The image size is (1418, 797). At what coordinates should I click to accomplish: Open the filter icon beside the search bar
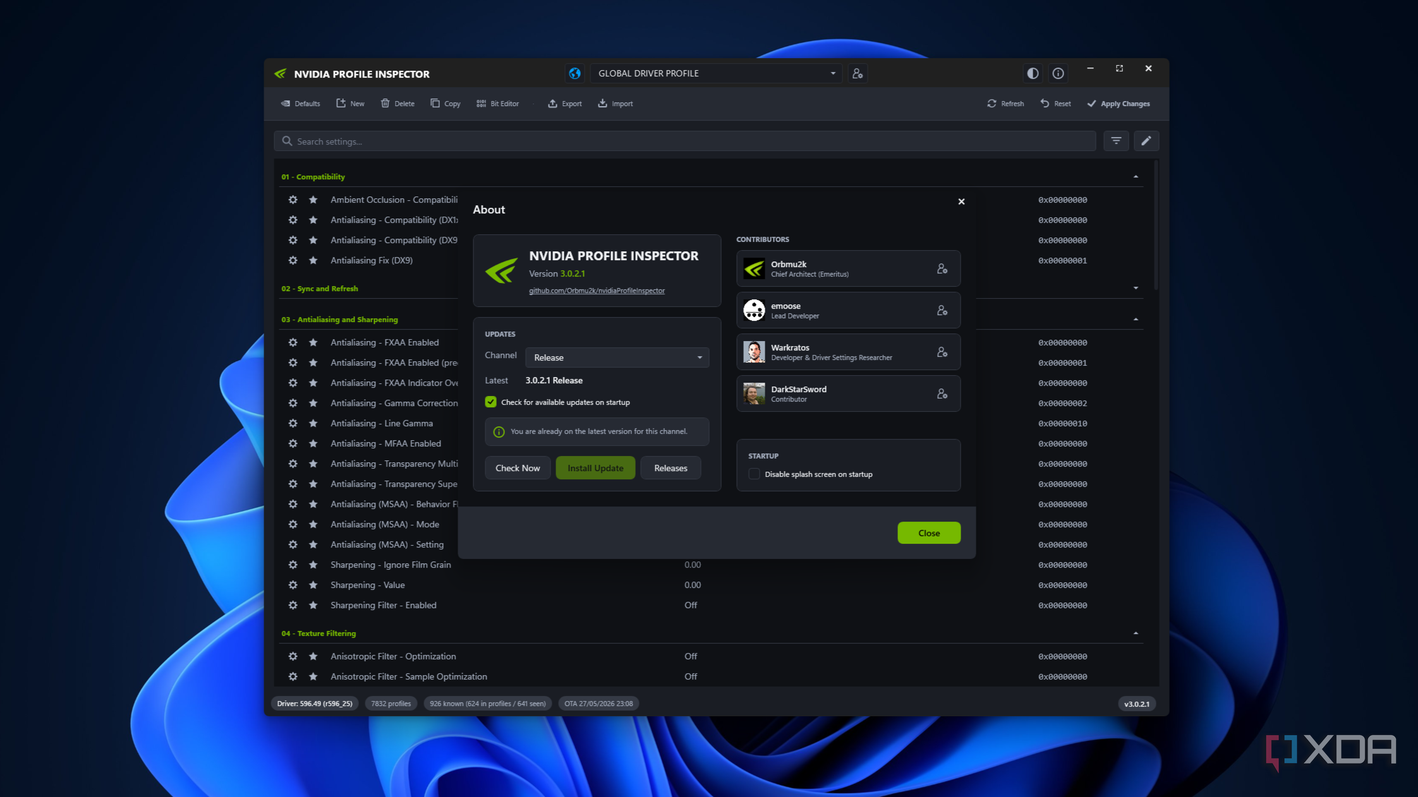point(1116,141)
